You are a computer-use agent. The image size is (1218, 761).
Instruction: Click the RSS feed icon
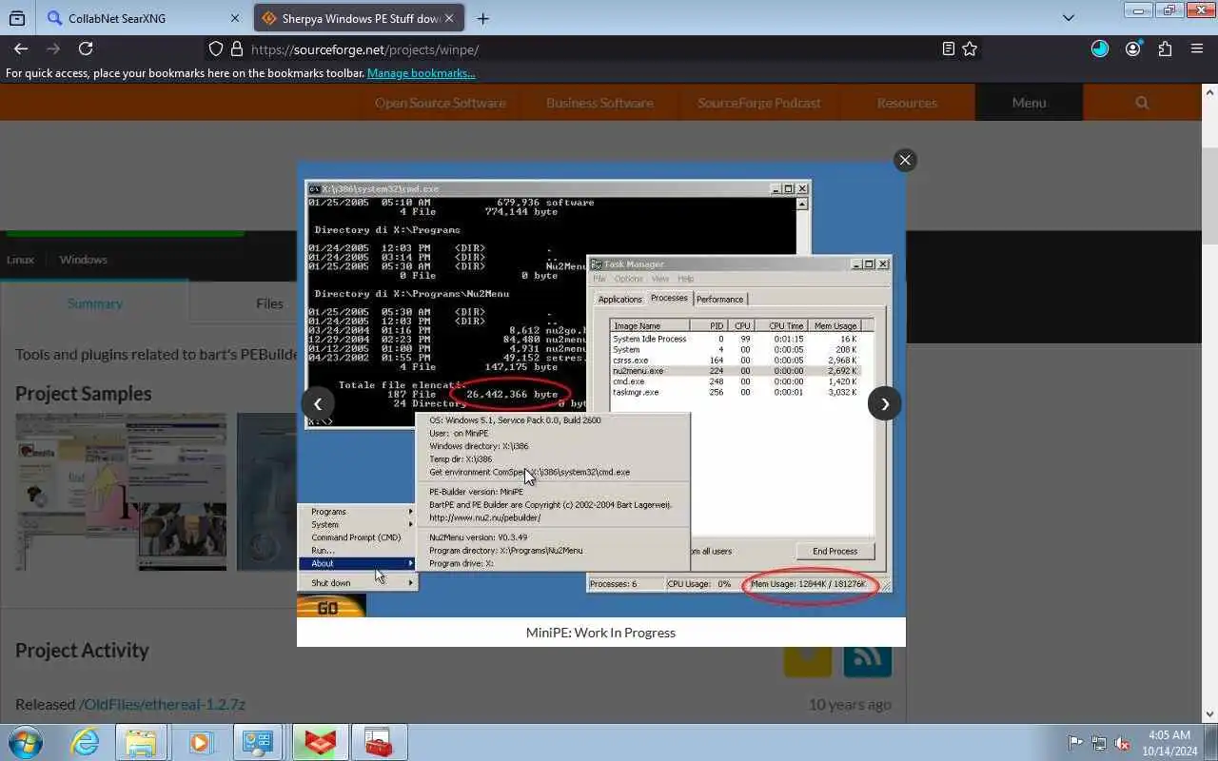coord(867,655)
